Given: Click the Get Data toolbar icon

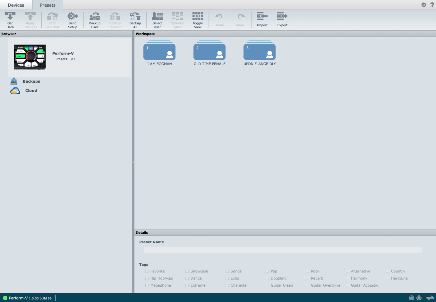Looking at the screenshot, I should click(x=10, y=19).
